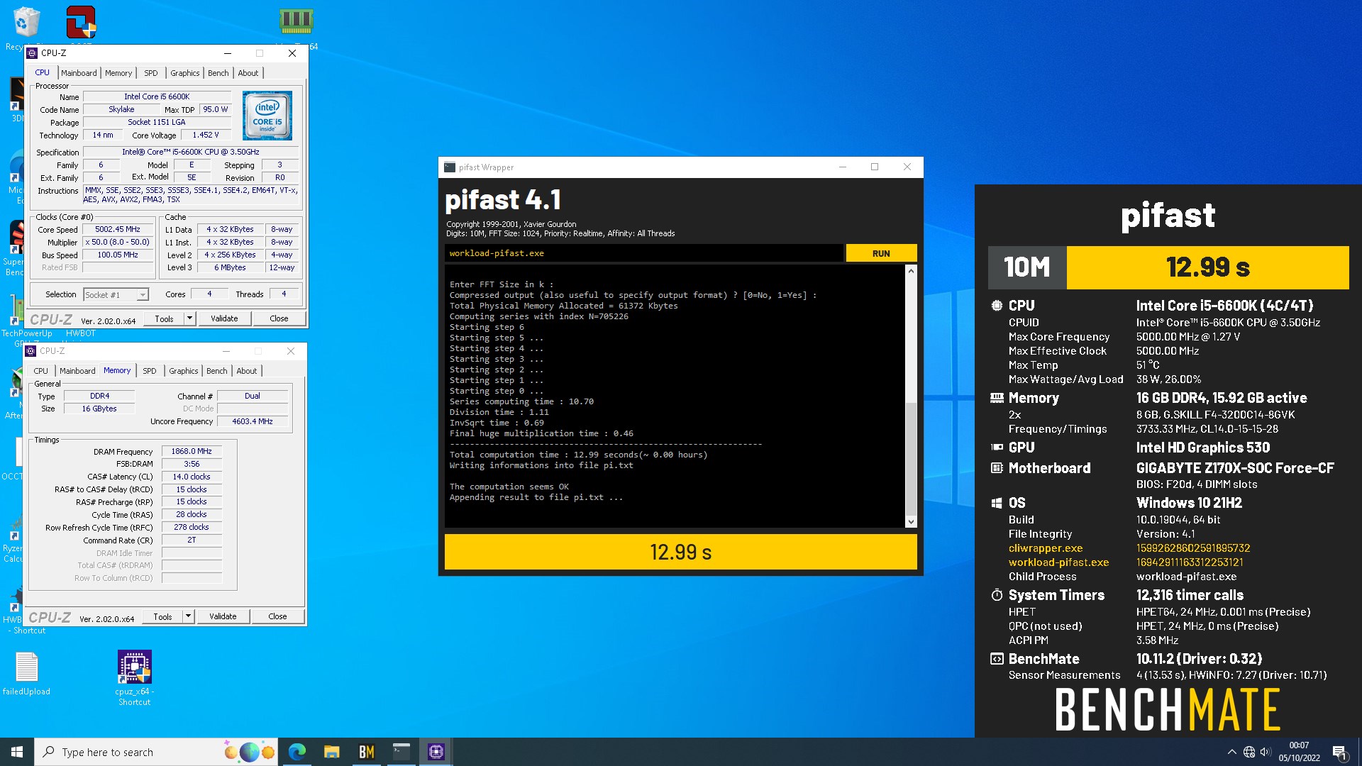Click the search highlights illustration in taskbar search

249,752
